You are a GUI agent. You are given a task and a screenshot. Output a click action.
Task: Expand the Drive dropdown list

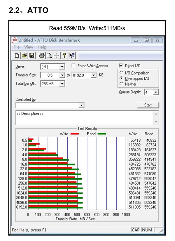62,67
